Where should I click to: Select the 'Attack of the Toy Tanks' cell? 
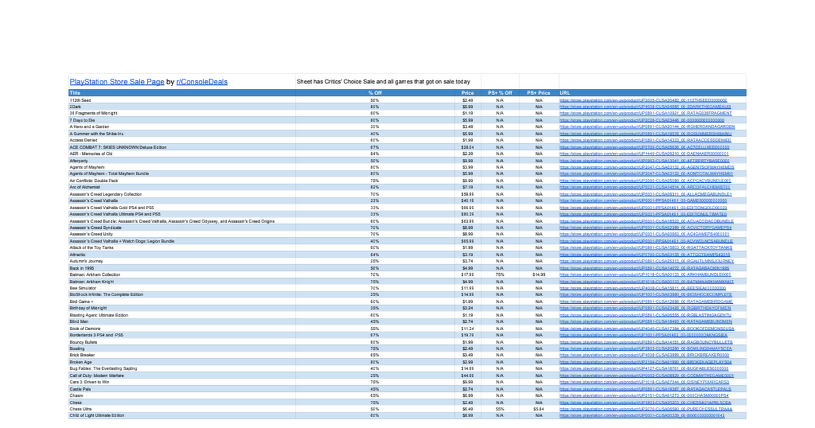(x=183, y=247)
